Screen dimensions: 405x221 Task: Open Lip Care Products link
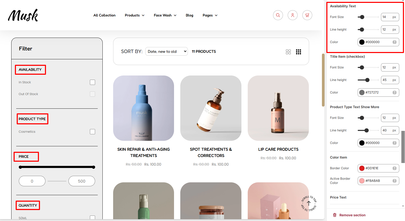[x=278, y=149]
